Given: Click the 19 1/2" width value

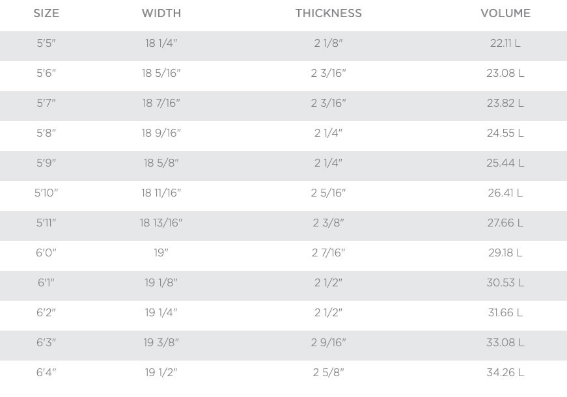Looking at the screenshot, I should (161, 373).
